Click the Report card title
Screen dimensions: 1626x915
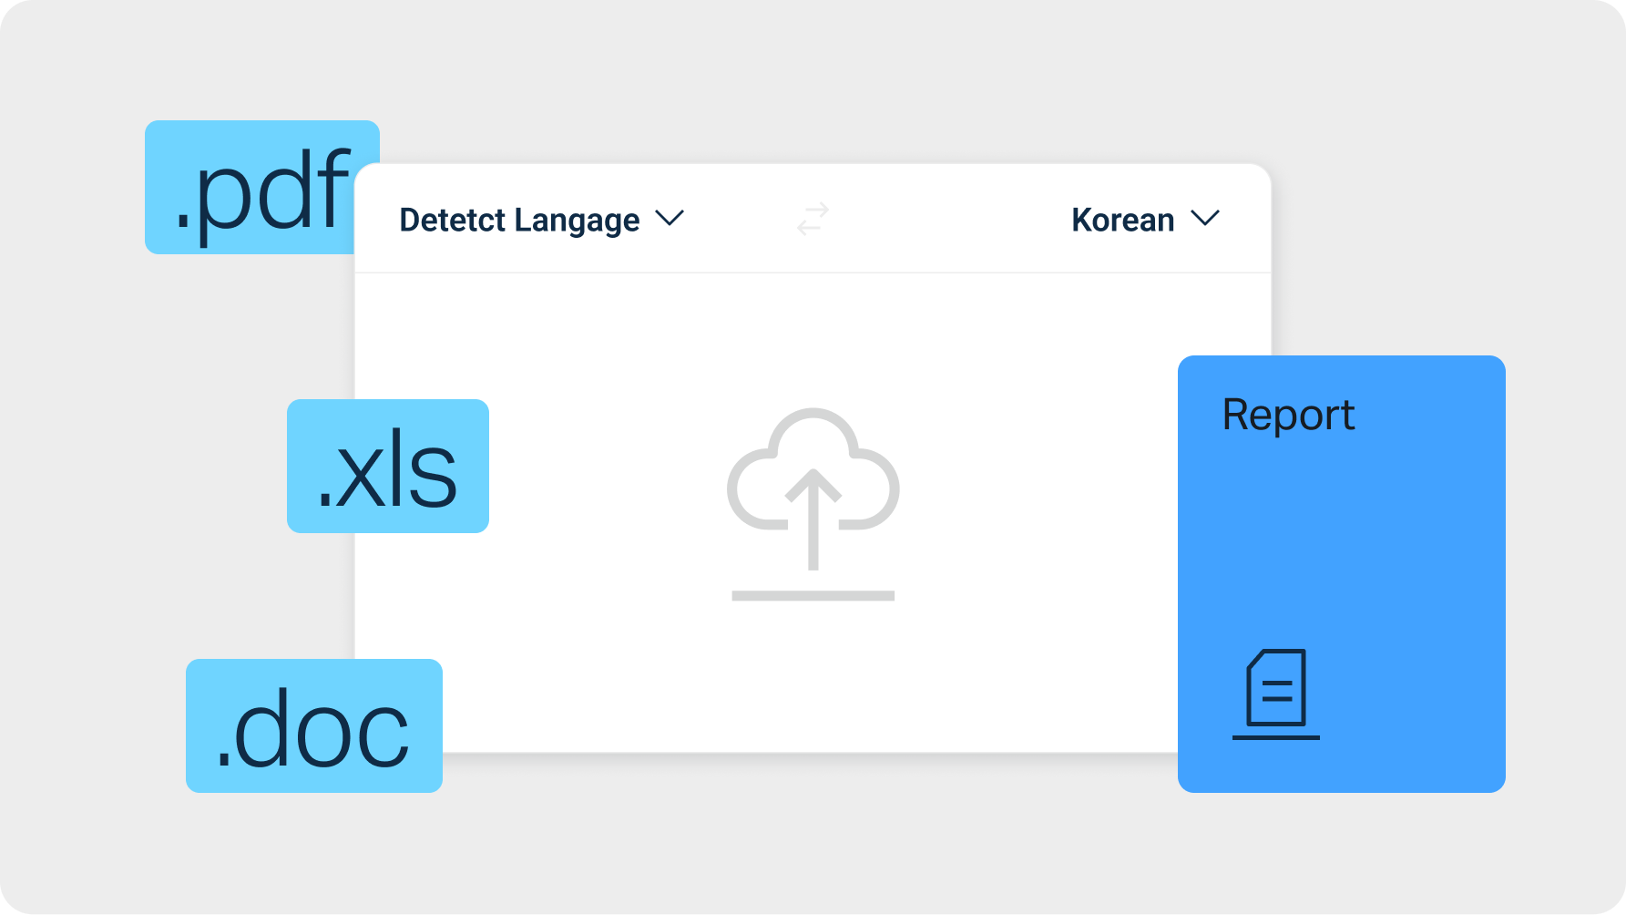pos(1288,415)
